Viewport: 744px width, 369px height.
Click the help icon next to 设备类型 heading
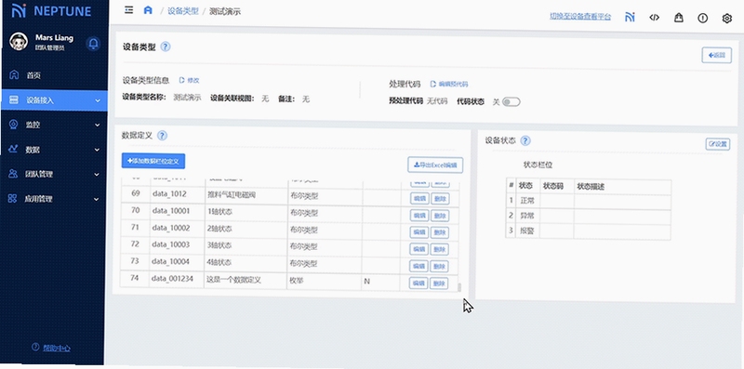click(x=166, y=46)
